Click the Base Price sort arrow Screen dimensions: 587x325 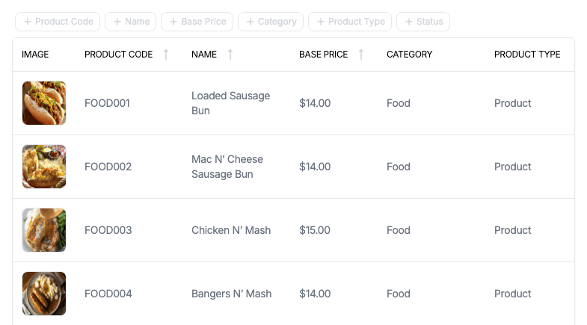click(x=361, y=55)
